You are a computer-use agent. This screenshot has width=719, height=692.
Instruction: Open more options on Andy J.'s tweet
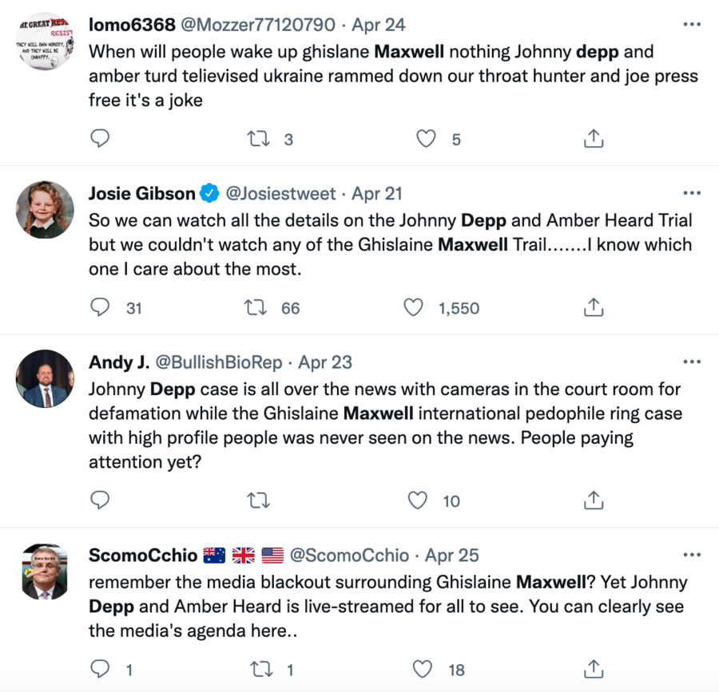692,362
